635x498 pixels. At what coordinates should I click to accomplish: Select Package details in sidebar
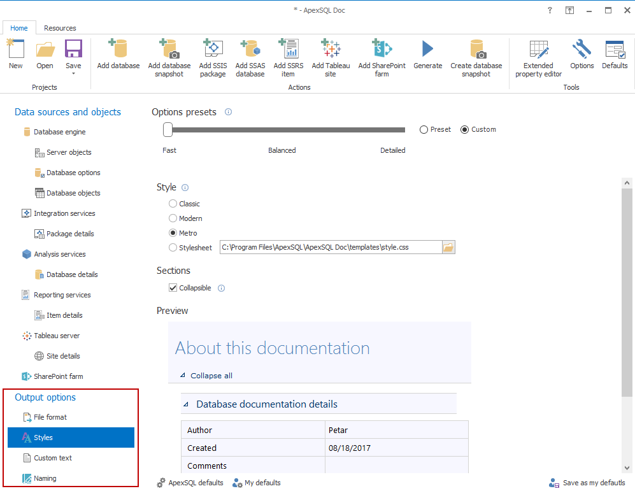click(64, 234)
